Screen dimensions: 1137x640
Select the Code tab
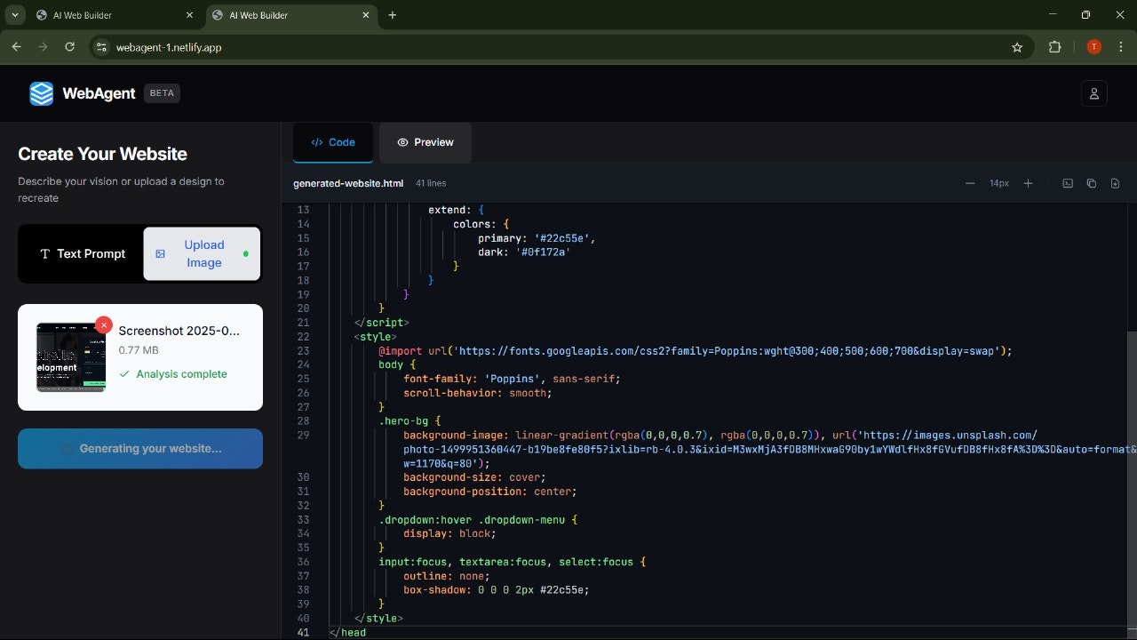point(333,142)
